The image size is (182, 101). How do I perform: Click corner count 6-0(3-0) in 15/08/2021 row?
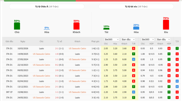(95, 92)
